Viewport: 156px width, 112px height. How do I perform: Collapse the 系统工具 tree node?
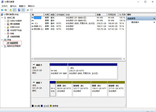2,18
